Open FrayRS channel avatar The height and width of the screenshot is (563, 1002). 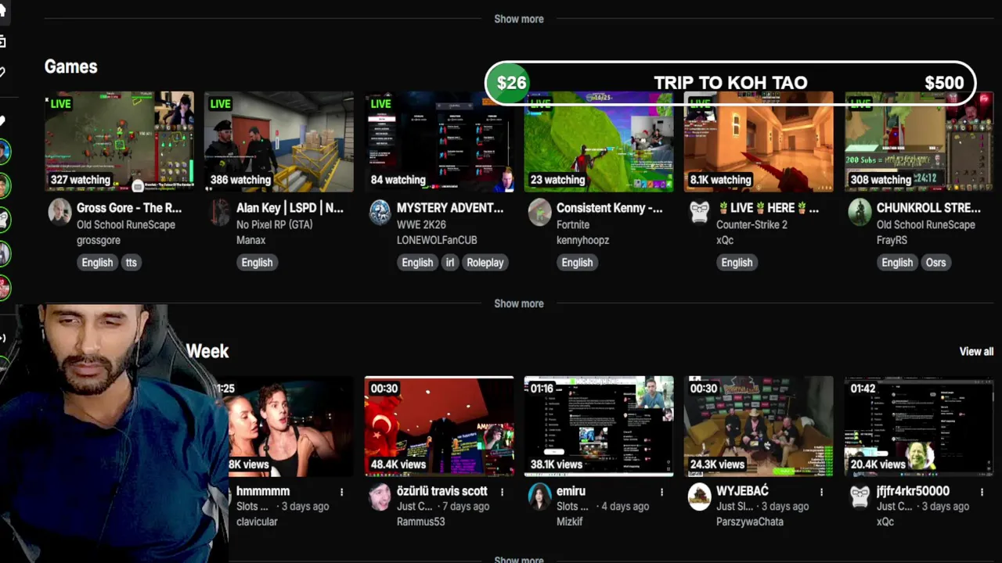pos(860,212)
